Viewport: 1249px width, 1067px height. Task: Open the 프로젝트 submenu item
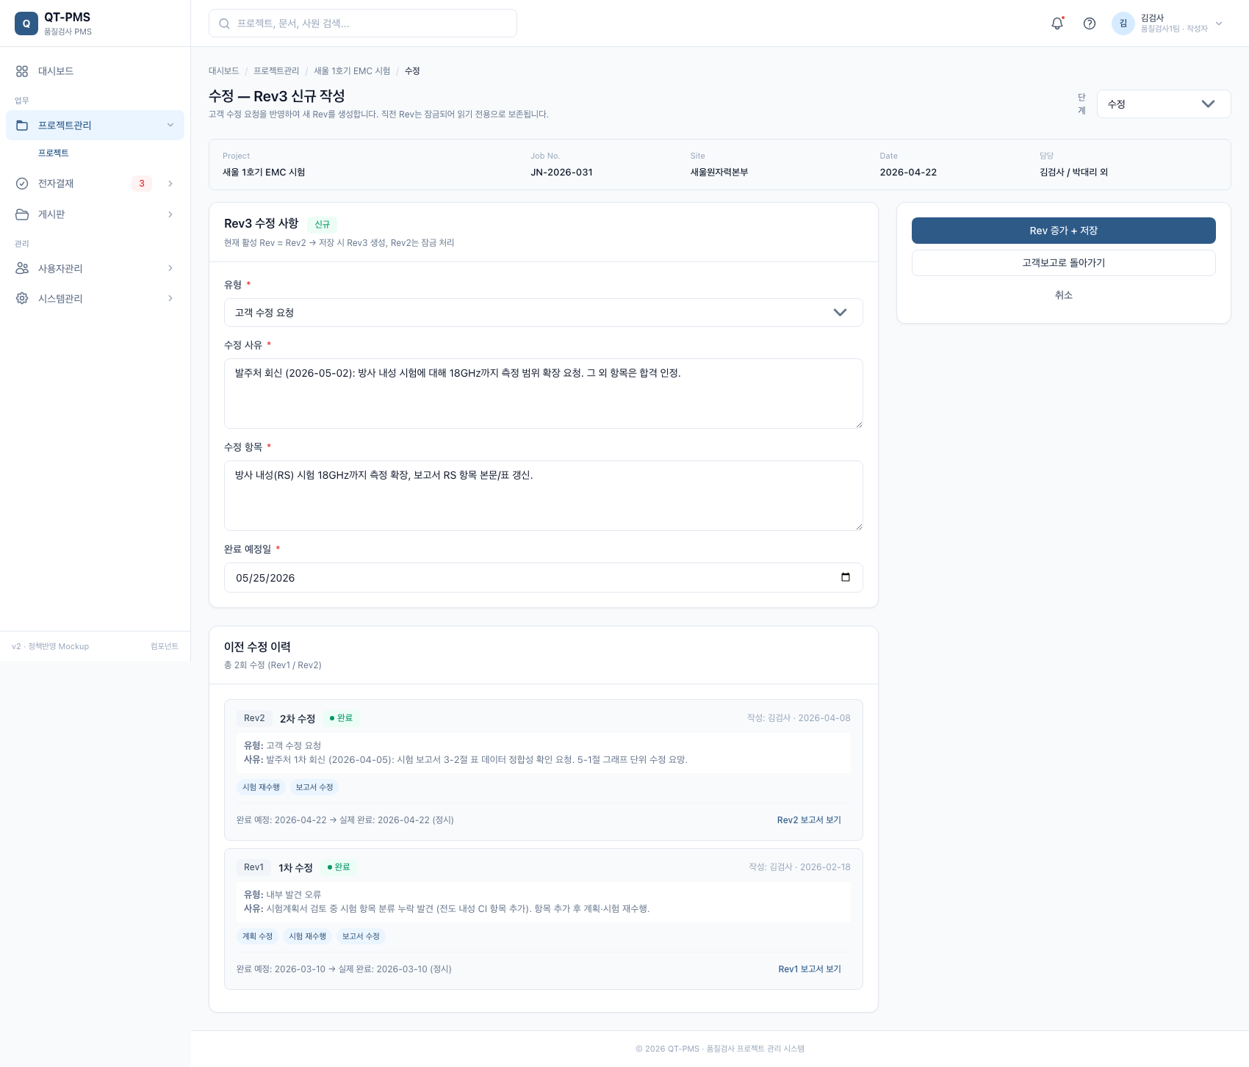pyautogui.click(x=54, y=153)
